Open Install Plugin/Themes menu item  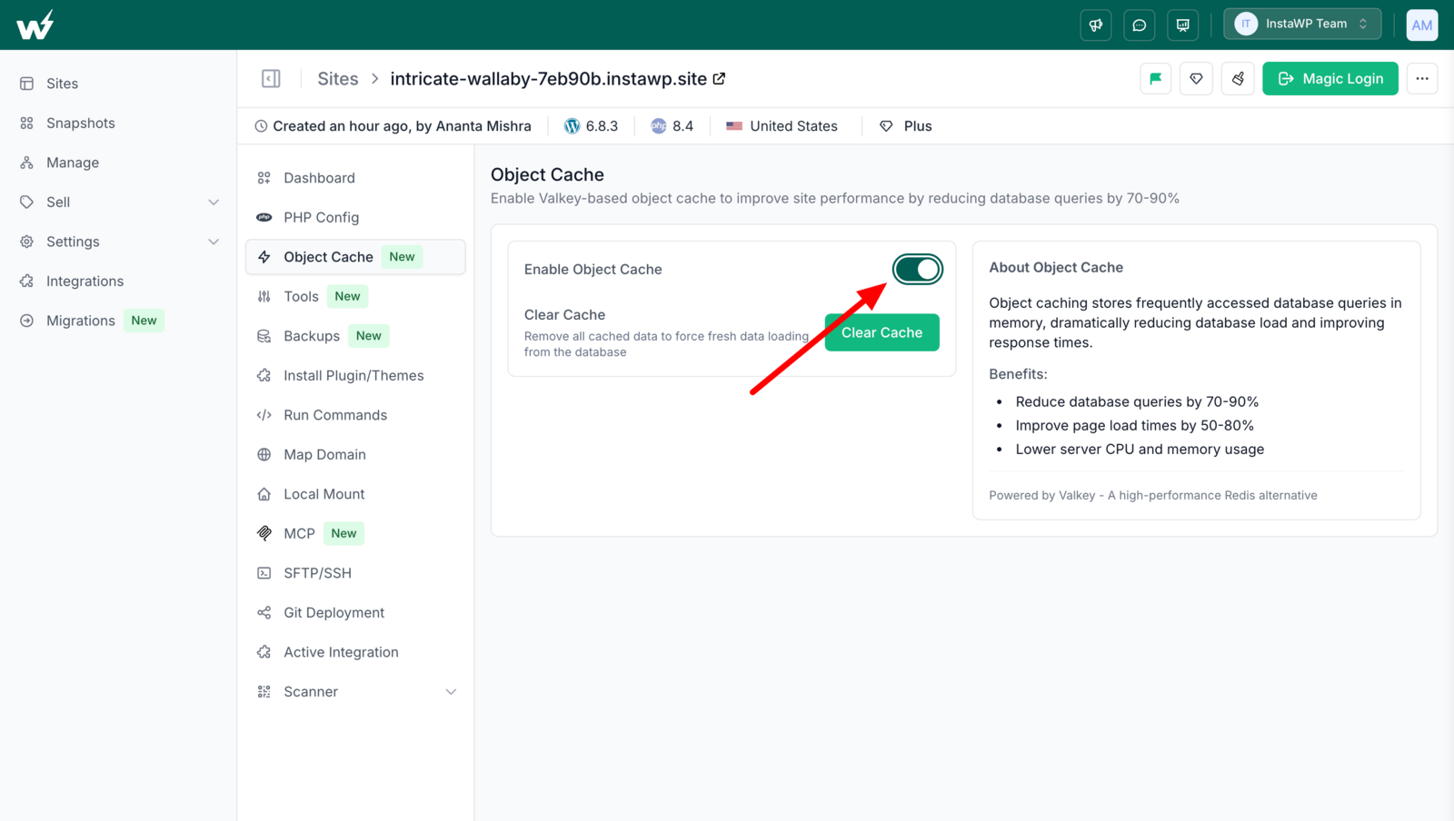pyautogui.click(x=355, y=376)
